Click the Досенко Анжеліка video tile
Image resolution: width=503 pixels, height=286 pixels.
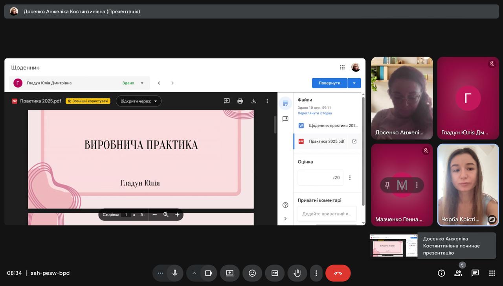pos(402,98)
